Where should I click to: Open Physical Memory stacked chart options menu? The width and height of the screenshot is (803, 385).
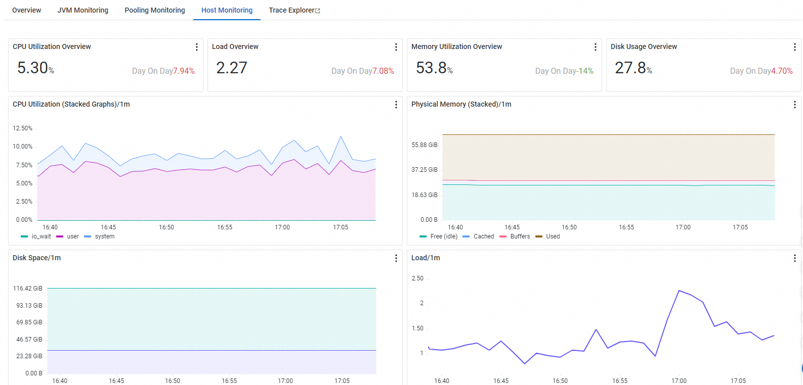point(795,105)
